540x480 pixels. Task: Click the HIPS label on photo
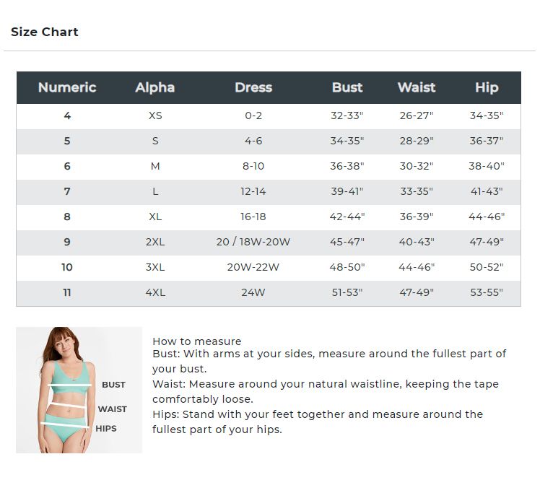tap(106, 428)
